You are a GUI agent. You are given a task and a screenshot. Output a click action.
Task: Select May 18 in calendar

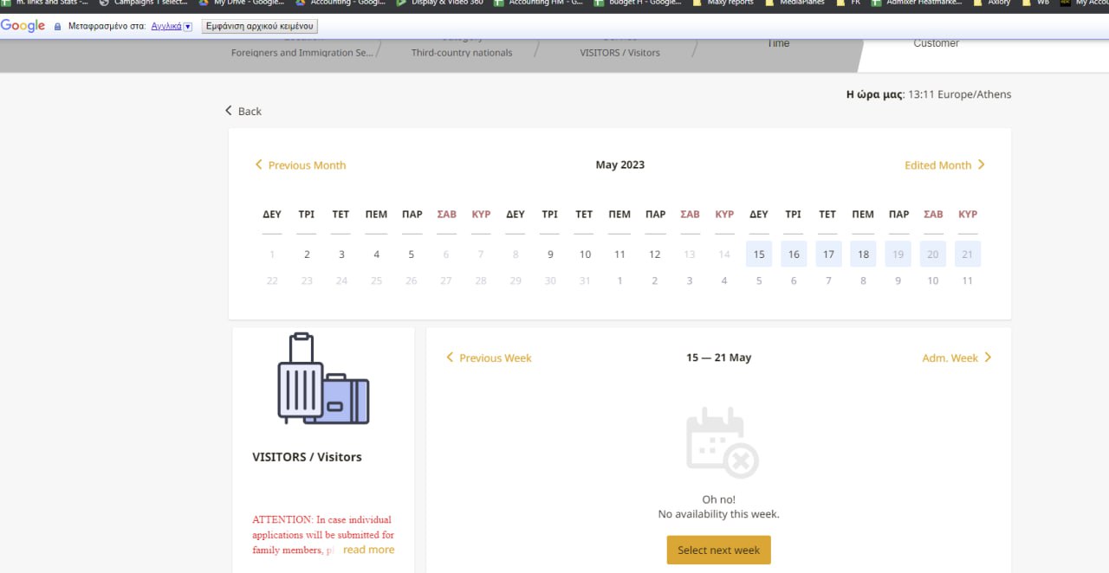coord(862,254)
